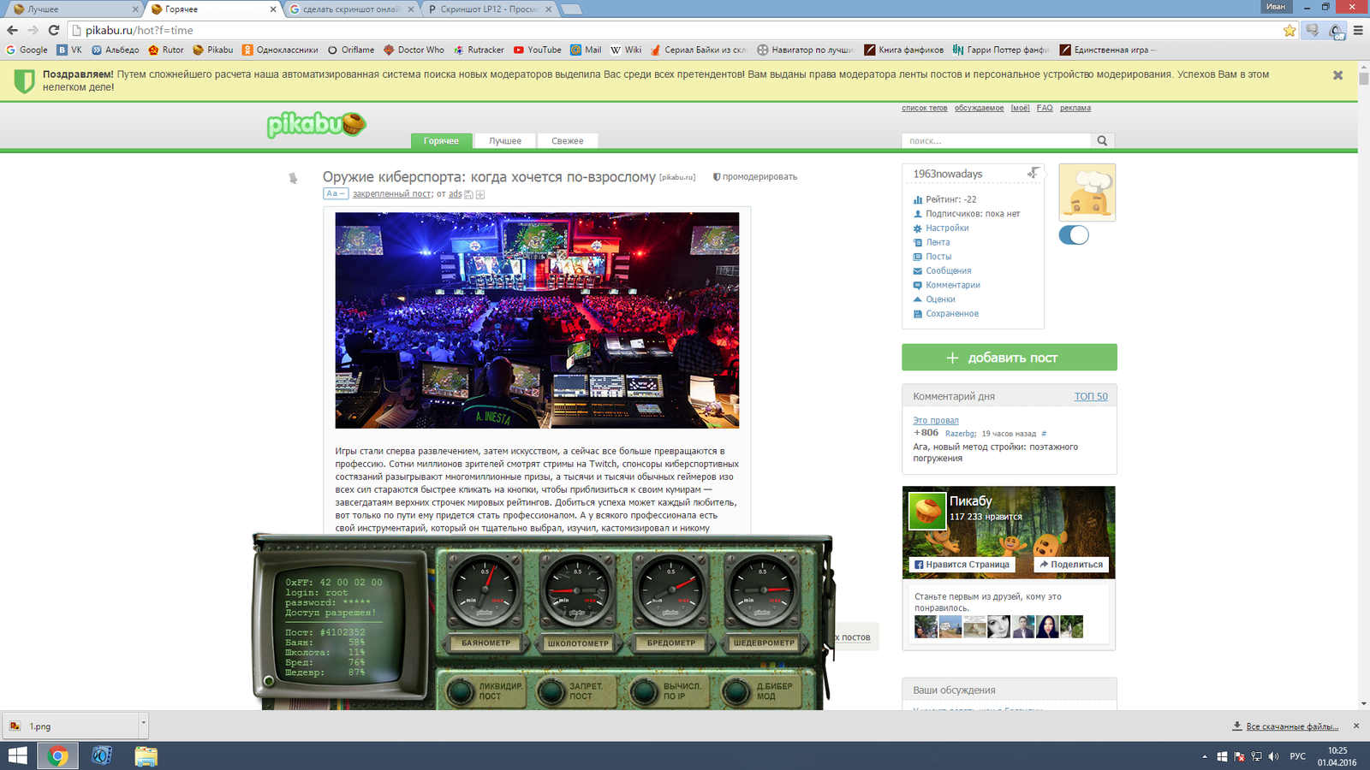
Task: Click the bookmark star in address bar
Action: click(x=1290, y=31)
